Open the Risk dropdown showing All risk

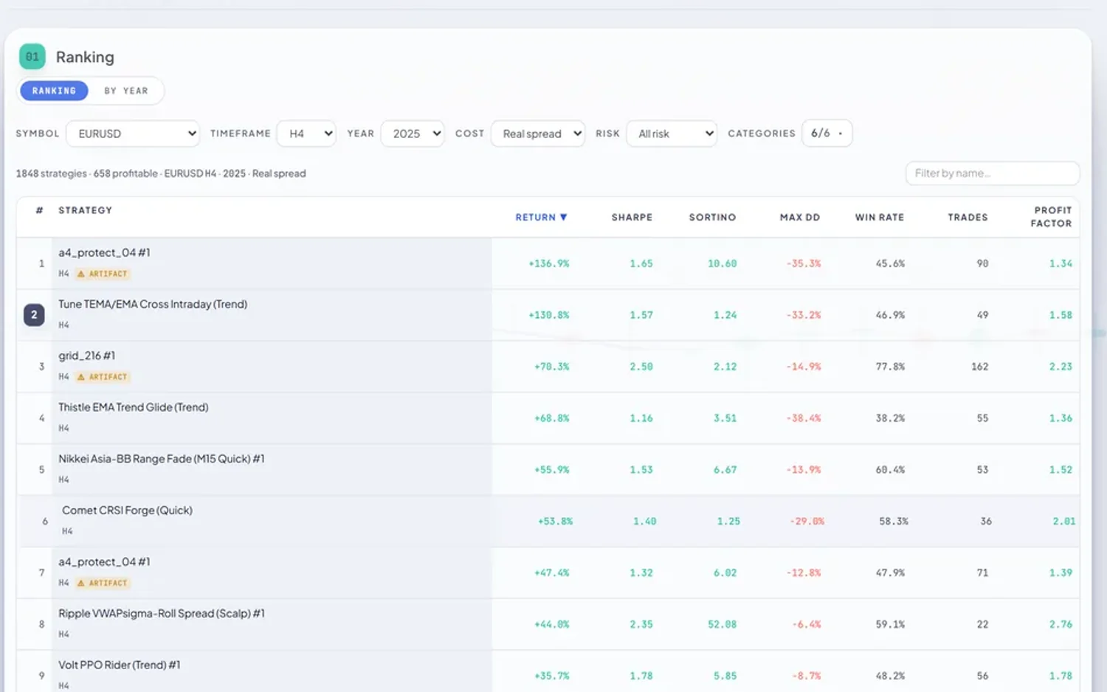(672, 134)
